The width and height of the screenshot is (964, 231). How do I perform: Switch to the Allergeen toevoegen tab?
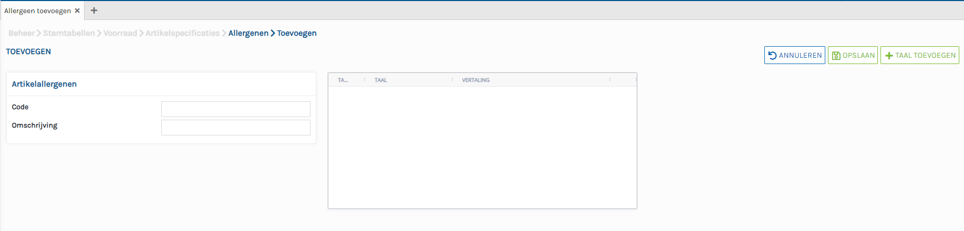tap(37, 10)
